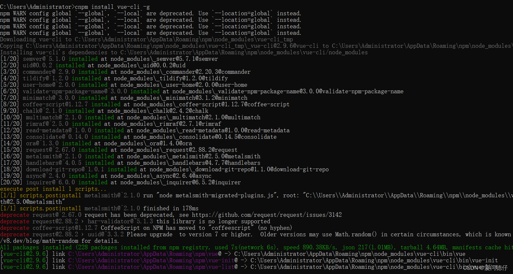The image size is (513, 274).
Task: Click the '[10/20]' multimatch installed line
Action: [130, 117]
